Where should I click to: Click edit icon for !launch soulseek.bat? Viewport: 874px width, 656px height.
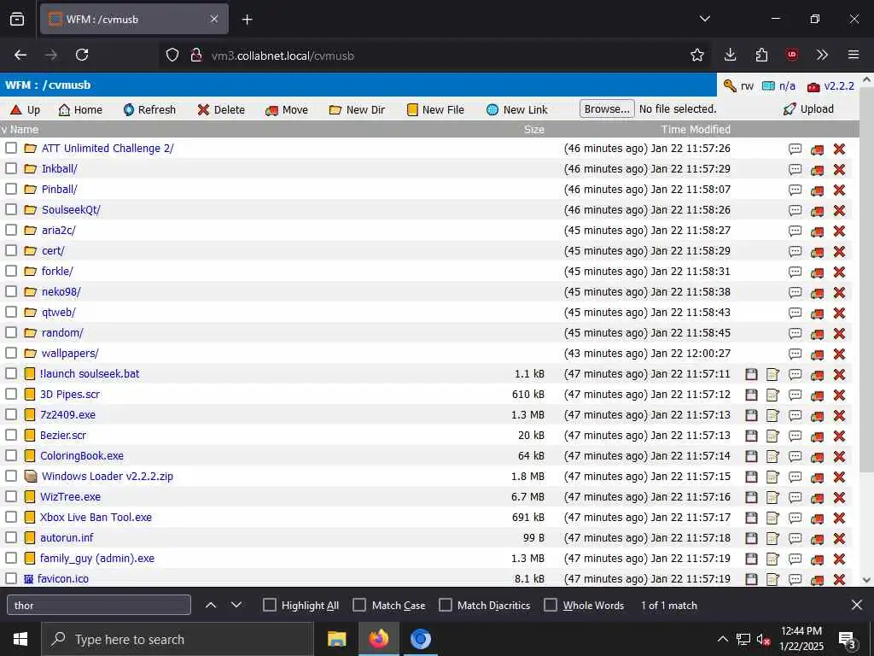(772, 374)
